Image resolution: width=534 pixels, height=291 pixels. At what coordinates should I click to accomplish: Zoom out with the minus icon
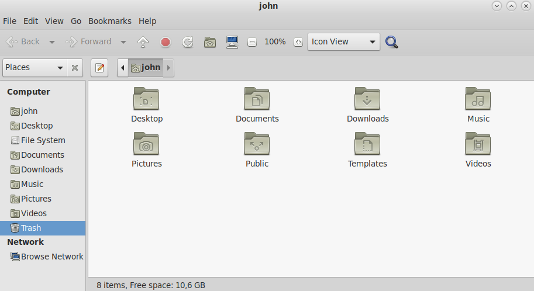(252, 42)
